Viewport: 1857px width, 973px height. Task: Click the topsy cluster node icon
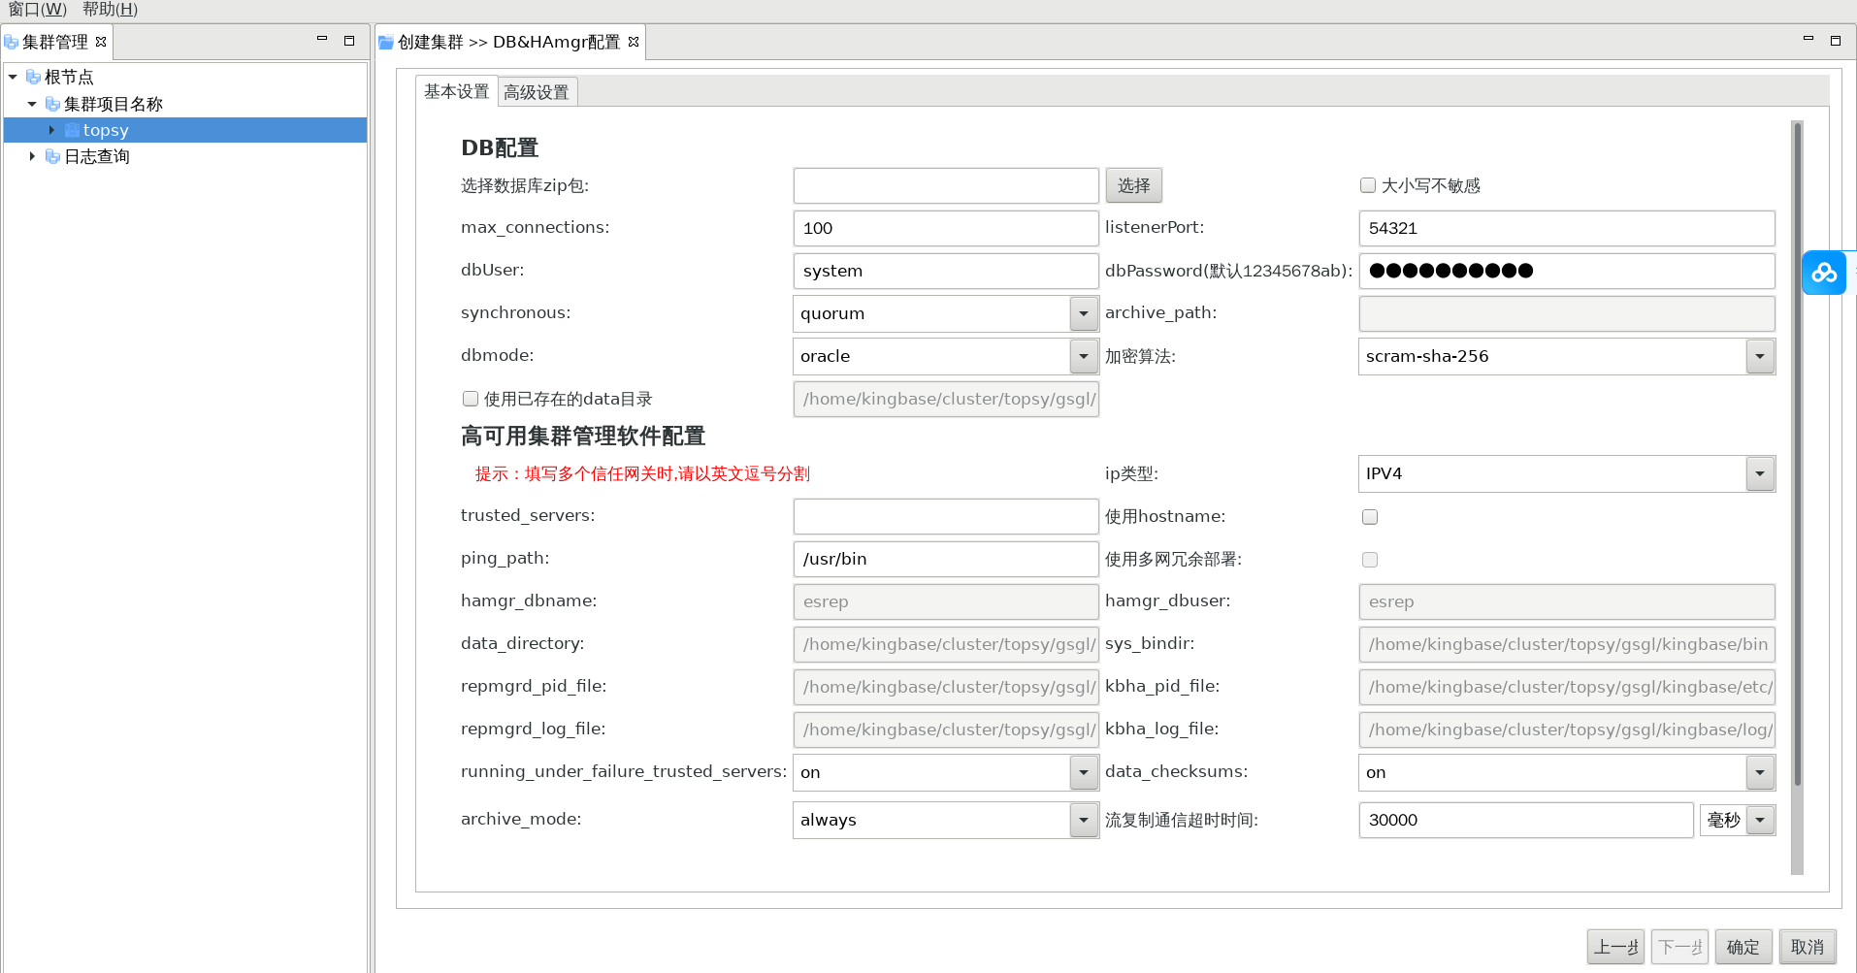pyautogui.click(x=72, y=130)
